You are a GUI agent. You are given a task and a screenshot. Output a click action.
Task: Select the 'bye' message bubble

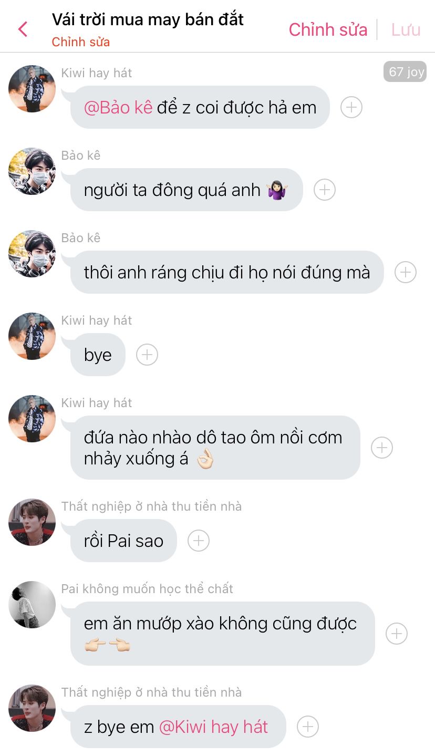98,355
